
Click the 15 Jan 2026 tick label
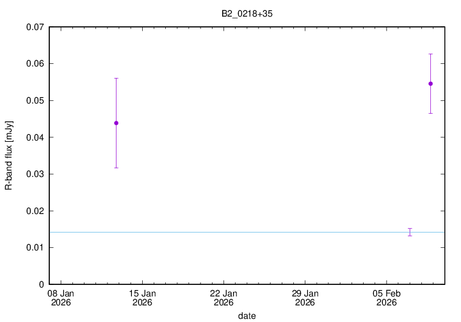pos(142,298)
